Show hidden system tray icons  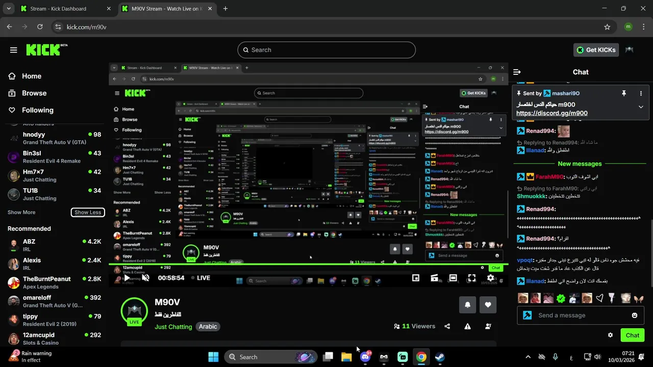pyautogui.click(x=528, y=357)
